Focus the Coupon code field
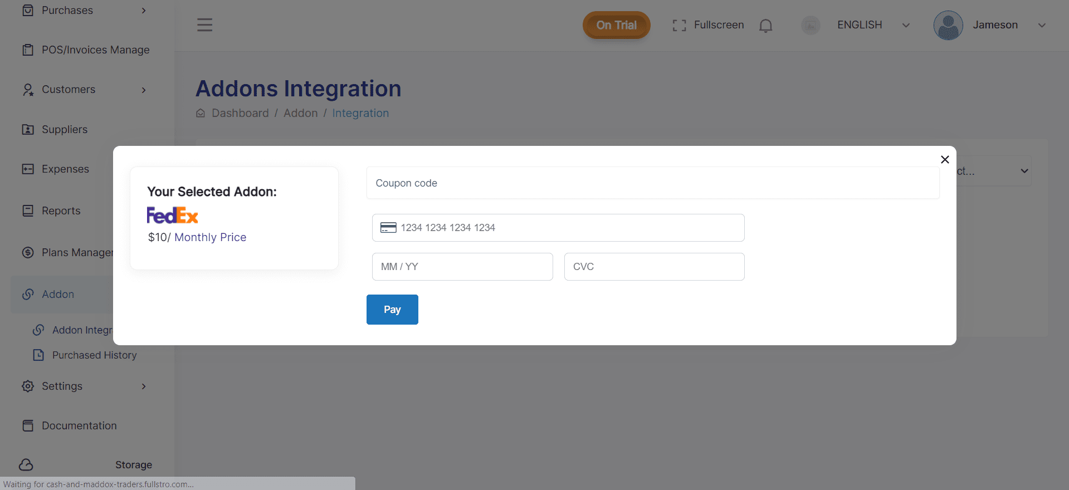Viewport: 1069px width, 490px height. coord(653,183)
